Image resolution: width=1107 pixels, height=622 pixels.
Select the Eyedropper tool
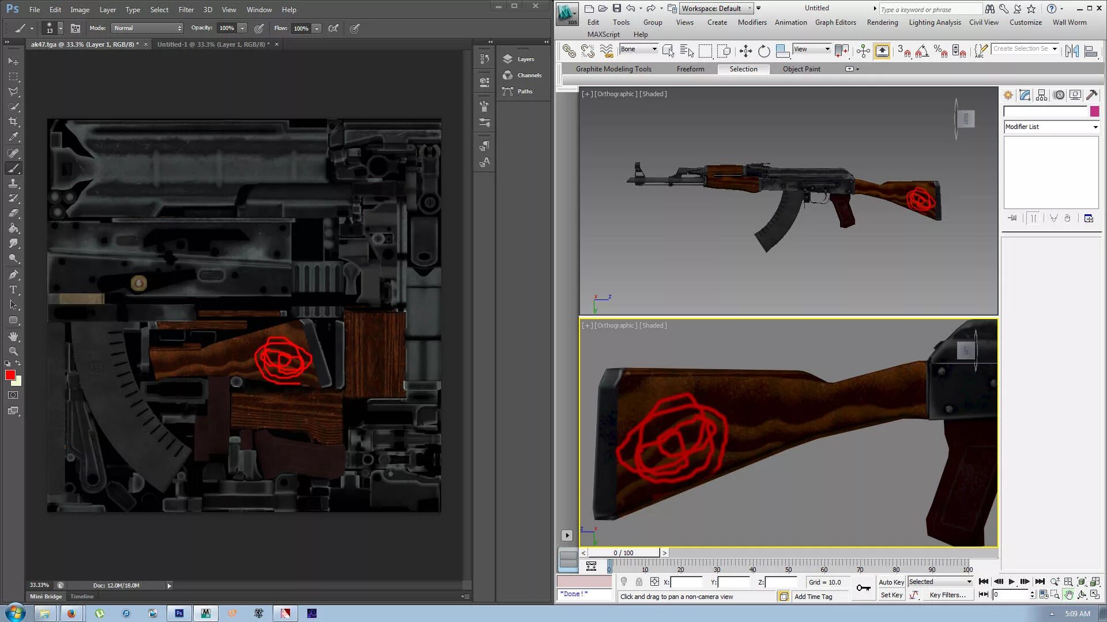click(13, 137)
